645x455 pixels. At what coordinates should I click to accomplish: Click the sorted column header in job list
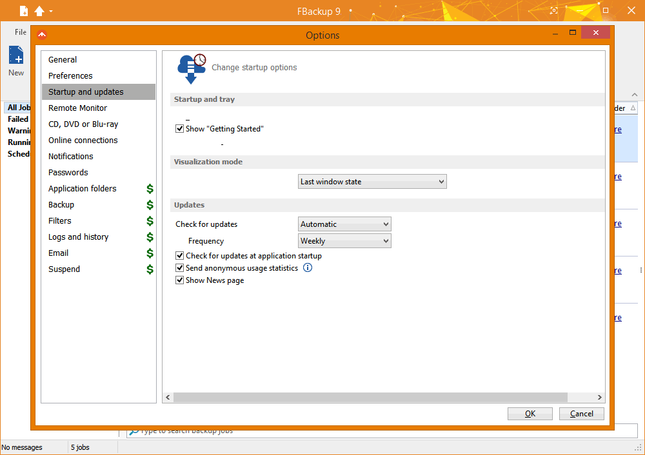pyautogui.click(x=626, y=108)
